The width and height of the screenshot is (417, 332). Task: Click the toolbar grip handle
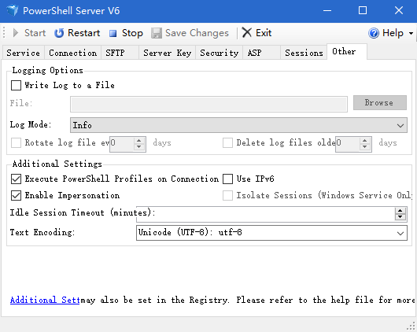(x=4, y=33)
